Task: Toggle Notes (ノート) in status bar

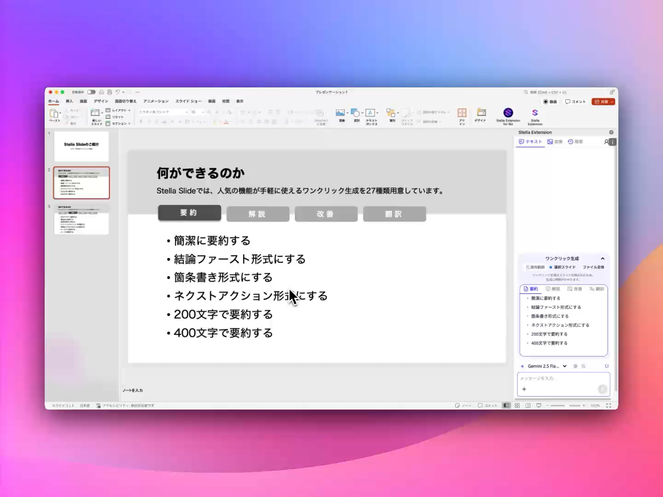Action: coord(463,405)
